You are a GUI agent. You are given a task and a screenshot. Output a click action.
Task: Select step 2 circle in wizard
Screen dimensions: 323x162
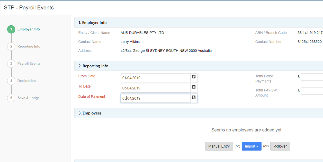click(x=11, y=46)
